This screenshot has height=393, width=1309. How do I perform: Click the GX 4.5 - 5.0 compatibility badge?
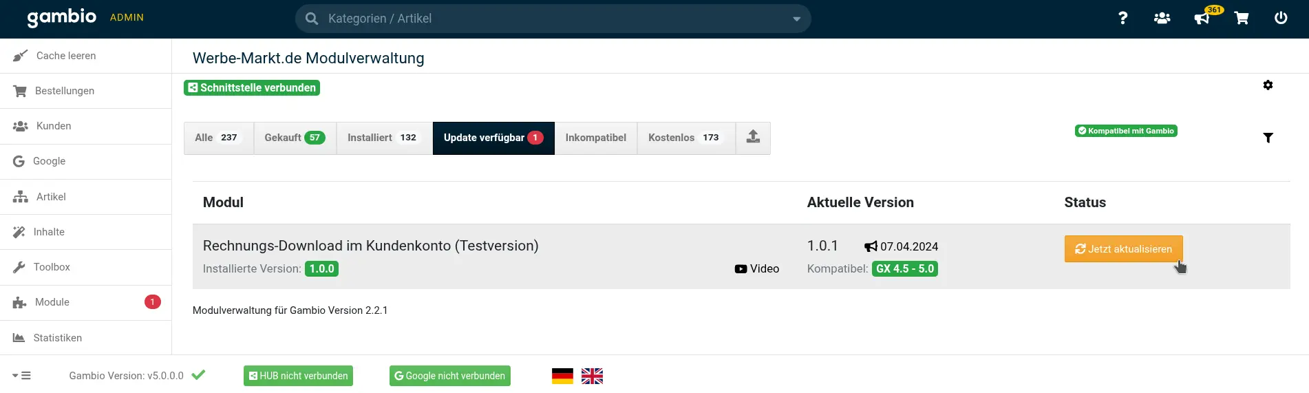point(905,269)
